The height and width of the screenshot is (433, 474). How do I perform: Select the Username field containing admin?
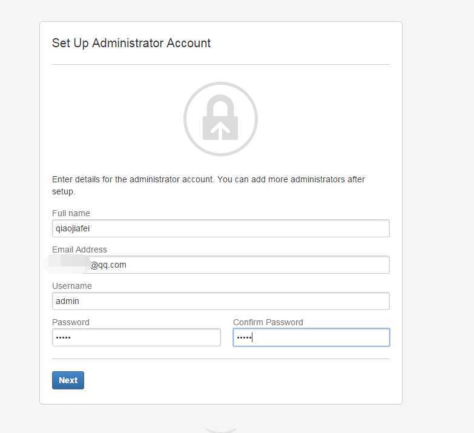tap(221, 301)
